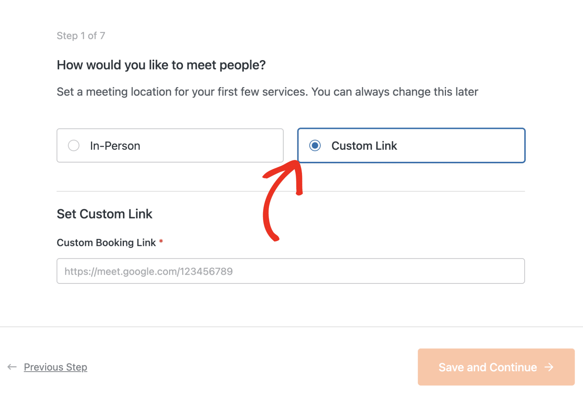Click the empty radio circle beside In-Person

[x=74, y=145]
